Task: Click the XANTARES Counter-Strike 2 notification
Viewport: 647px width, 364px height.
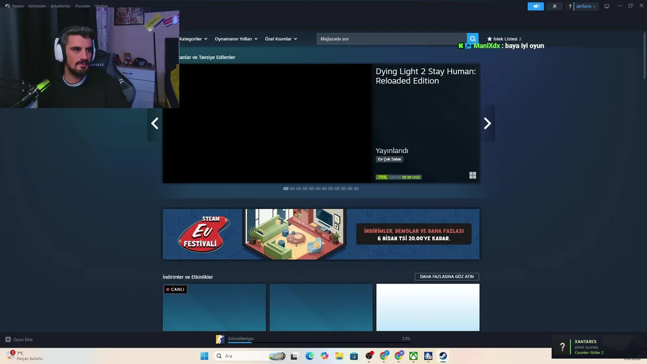Action: 599,347
